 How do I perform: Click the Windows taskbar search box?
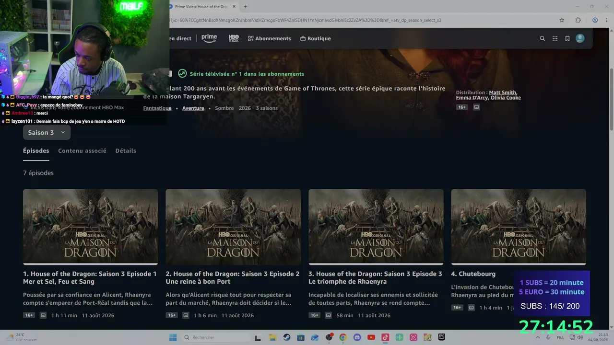click(x=217, y=337)
